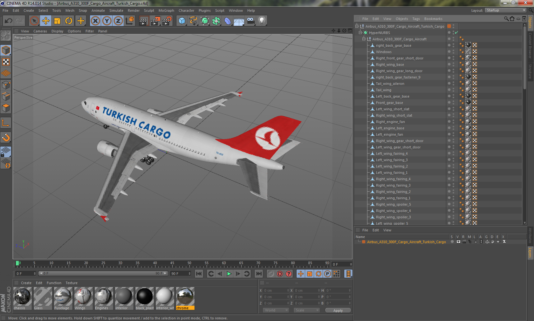Open the Mesh menu

click(70, 10)
